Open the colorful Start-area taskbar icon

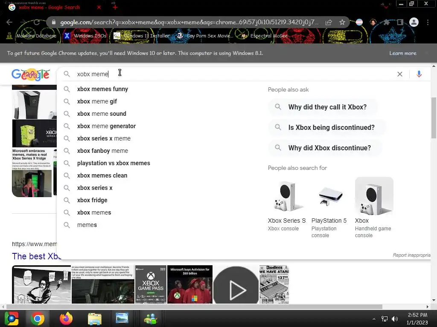12,318
